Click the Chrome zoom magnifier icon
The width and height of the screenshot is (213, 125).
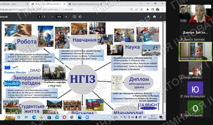click(x=131, y=9)
